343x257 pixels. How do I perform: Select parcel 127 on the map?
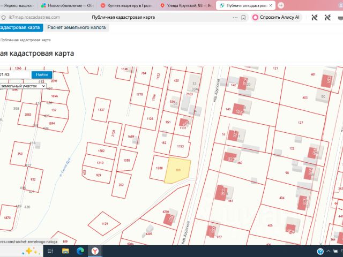(x=300, y=123)
